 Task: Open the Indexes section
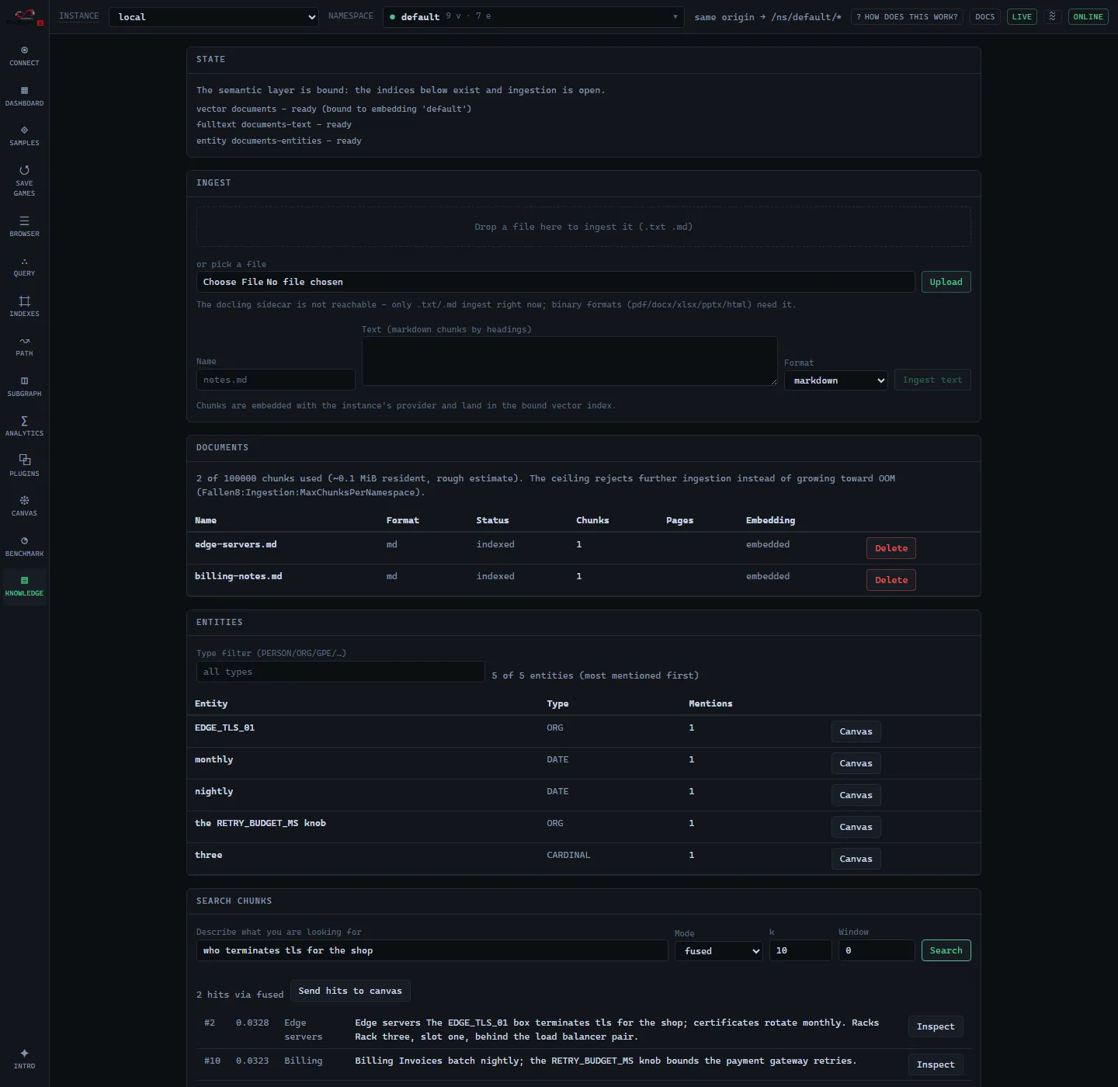24,307
